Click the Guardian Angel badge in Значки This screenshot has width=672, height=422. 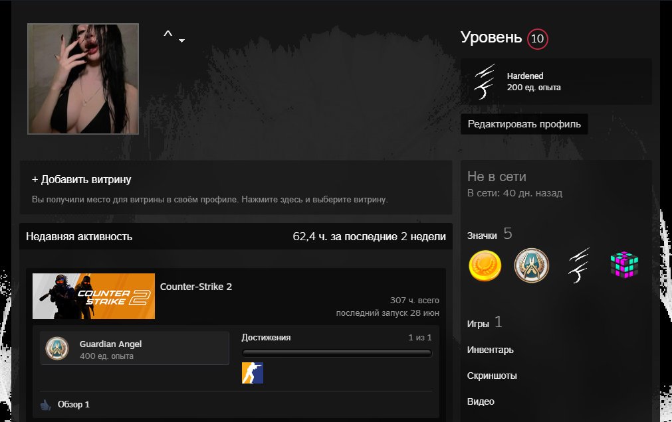(x=532, y=266)
